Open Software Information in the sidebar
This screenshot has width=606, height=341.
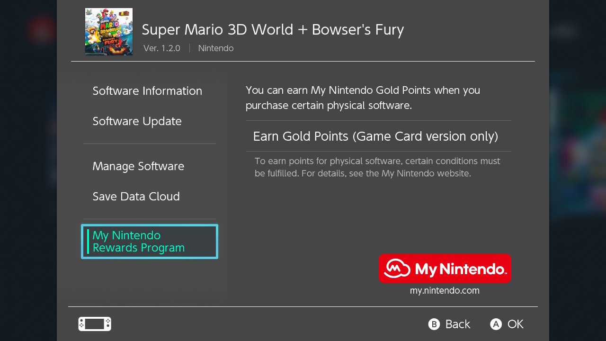point(147,91)
